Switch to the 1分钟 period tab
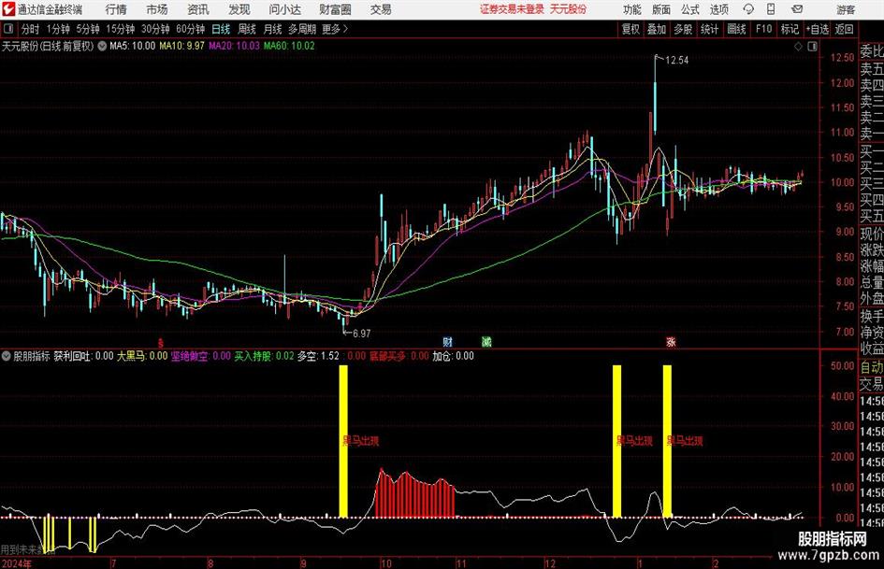The width and height of the screenshot is (884, 569). click(x=58, y=29)
